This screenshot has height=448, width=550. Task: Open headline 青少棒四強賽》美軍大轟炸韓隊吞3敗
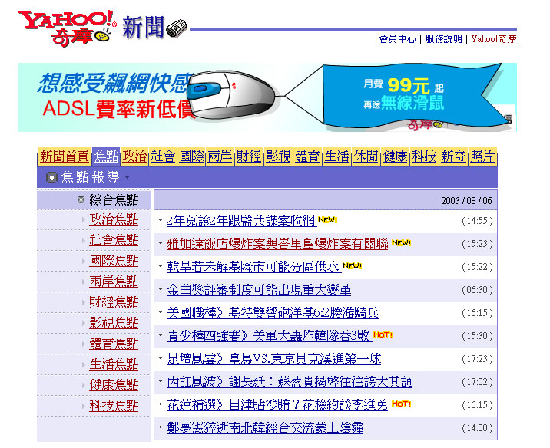tap(269, 336)
